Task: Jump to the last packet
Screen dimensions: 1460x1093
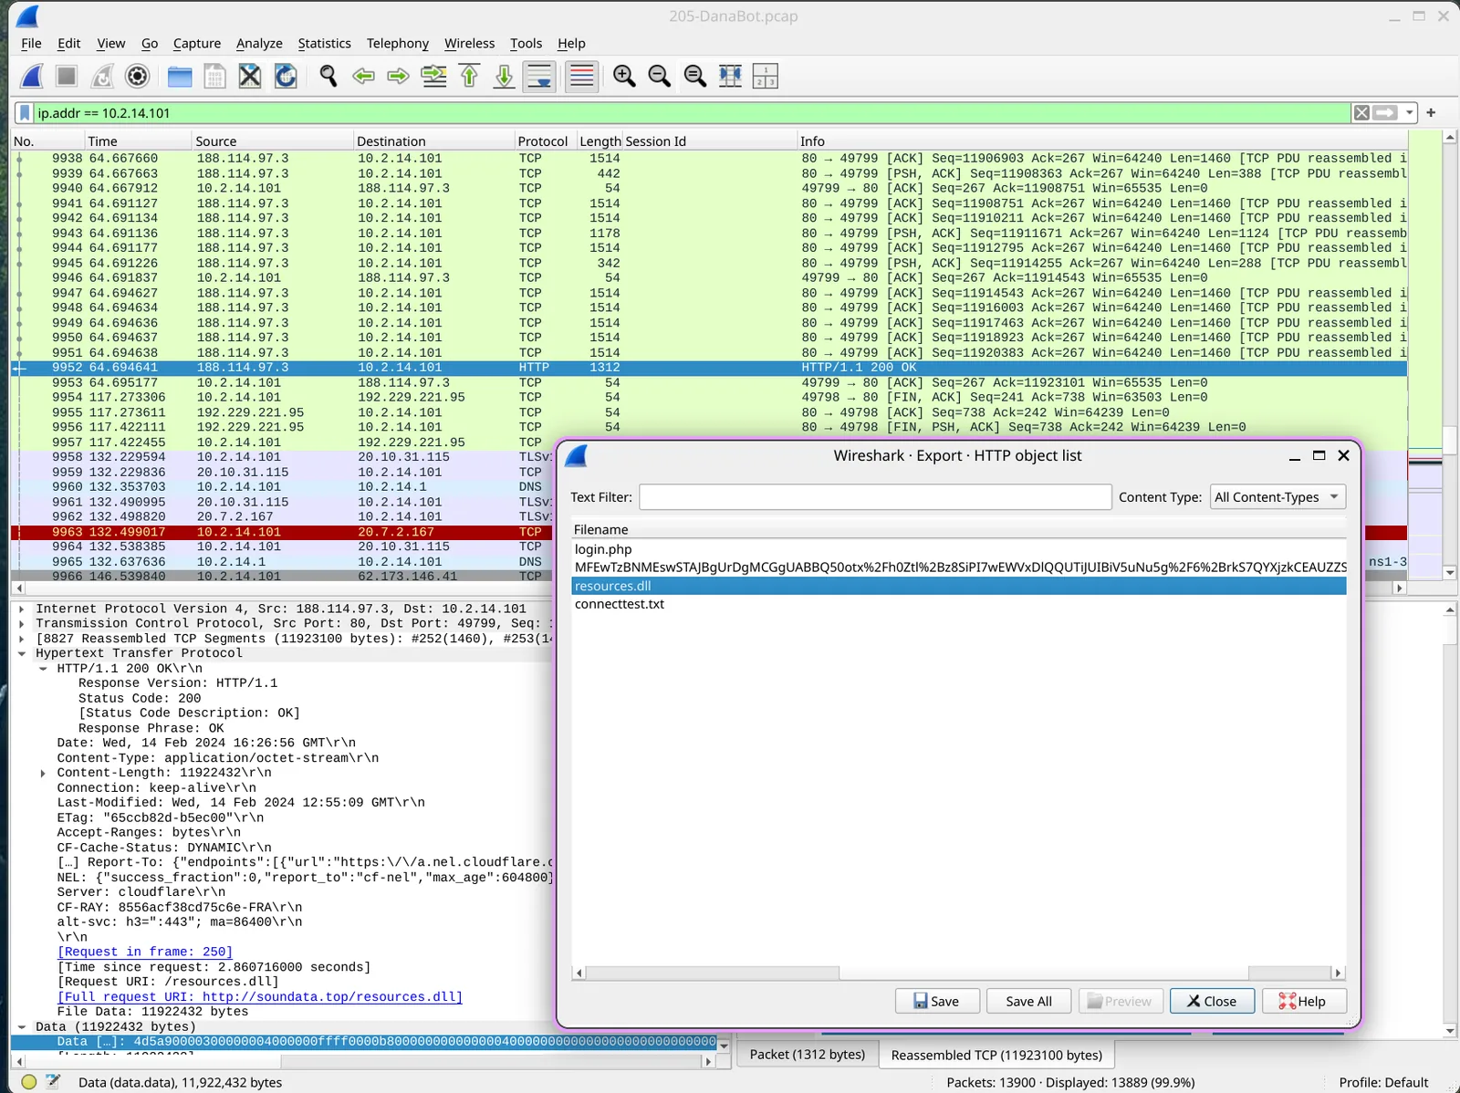Action: coord(504,77)
